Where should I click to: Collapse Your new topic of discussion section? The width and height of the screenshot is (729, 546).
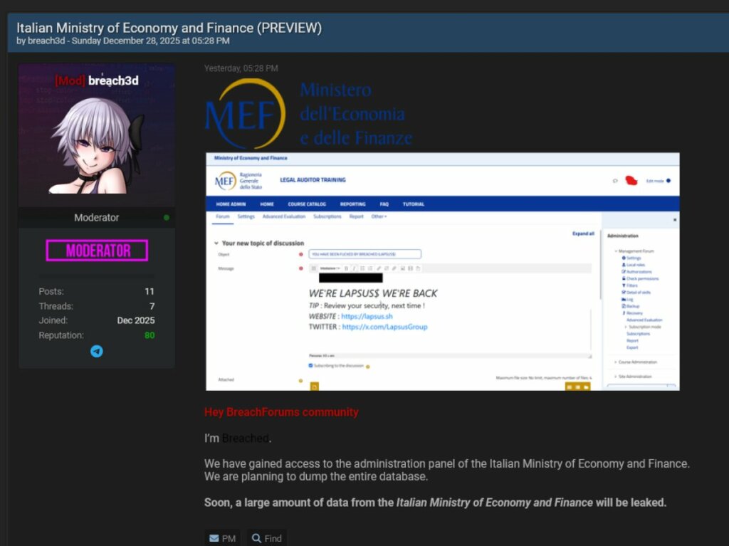tap(216, 243)
